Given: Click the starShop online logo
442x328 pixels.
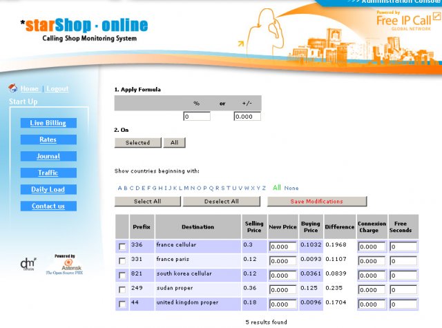Looking at the screenshot, I should 84,30.
